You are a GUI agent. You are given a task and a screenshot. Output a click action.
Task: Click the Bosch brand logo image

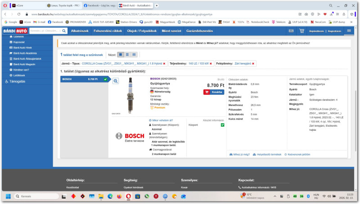130,137
